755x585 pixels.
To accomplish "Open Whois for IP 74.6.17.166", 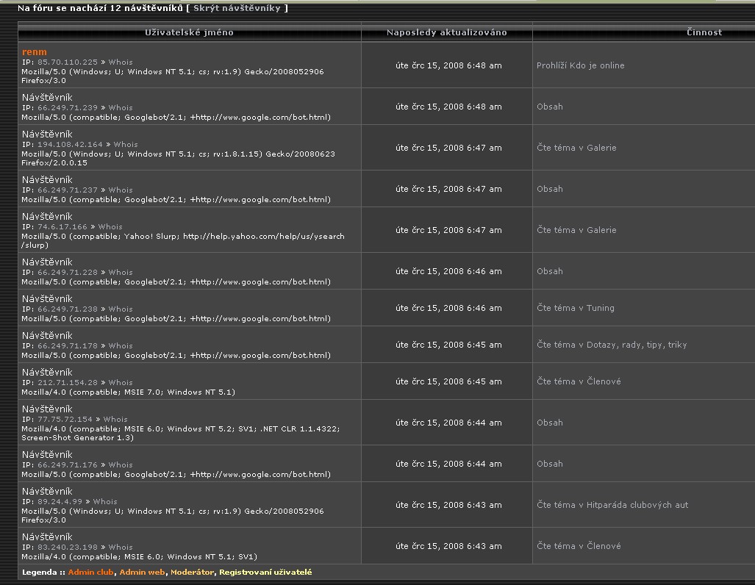I will [110, 227].
